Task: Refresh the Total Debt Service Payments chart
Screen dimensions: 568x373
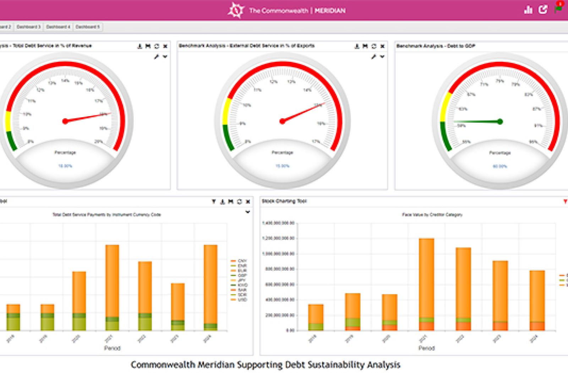Action: click(239, 202)
